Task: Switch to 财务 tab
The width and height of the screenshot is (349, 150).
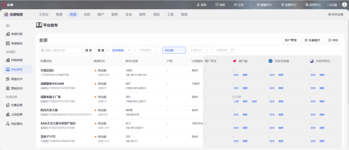Action: pyautogui.click(x=143, y=15)
